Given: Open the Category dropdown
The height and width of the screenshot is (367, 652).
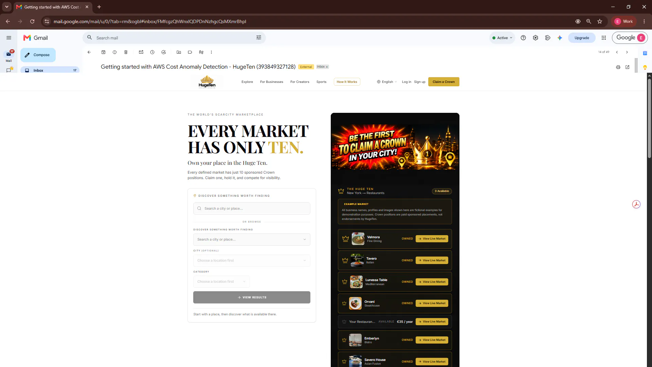Looking at the screenshot, I should pos(221,282).
